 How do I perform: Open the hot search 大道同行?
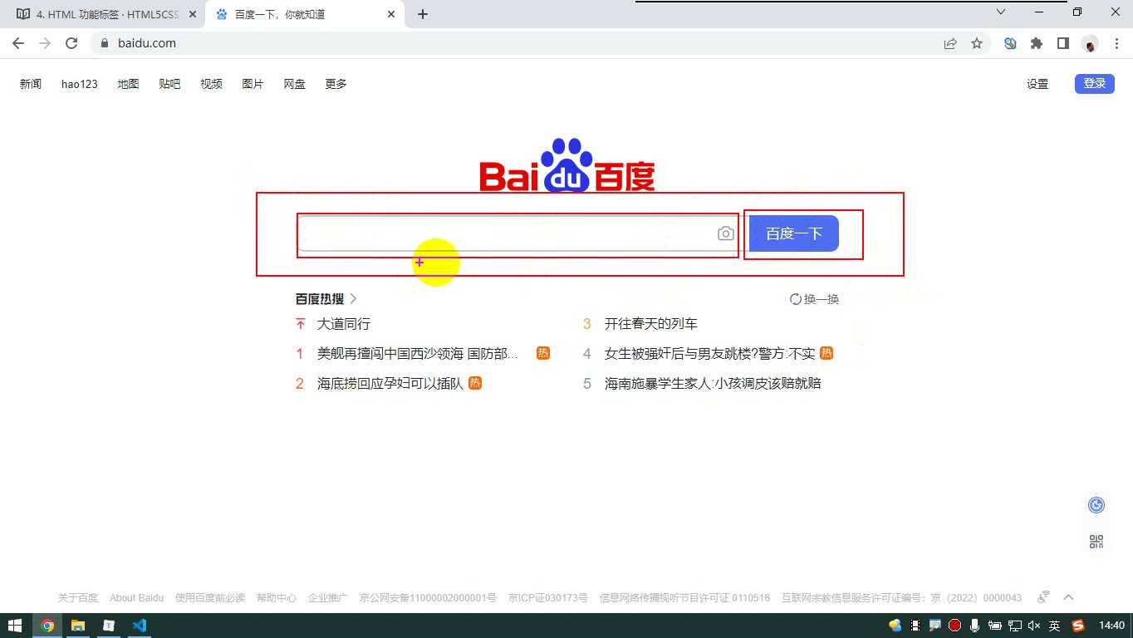[344, 324]
